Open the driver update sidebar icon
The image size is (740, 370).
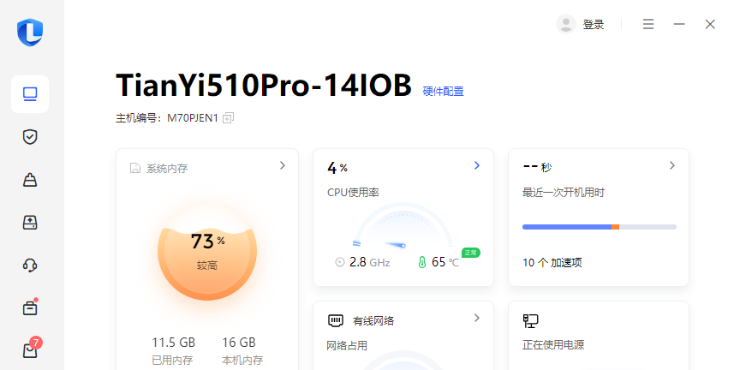(30, 223)
